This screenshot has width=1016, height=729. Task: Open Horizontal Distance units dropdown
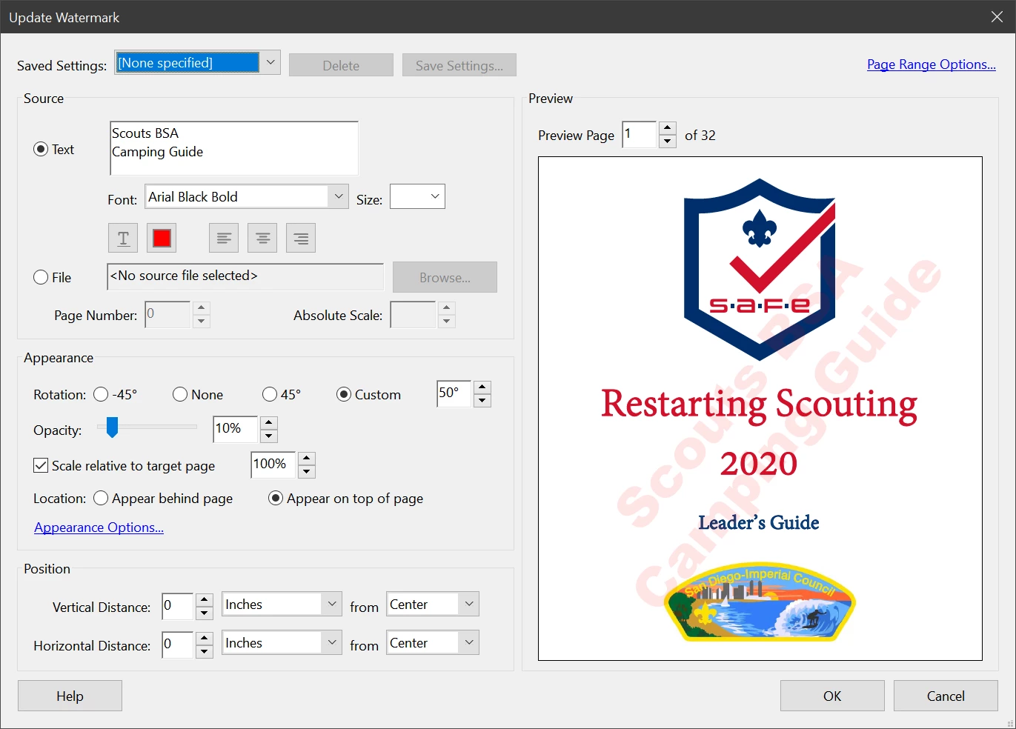(282, 643)
